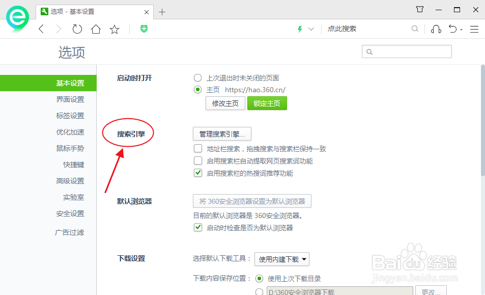Click 目前的默认浏览器是 360安全浏览器 text

(x=248, y=216)
